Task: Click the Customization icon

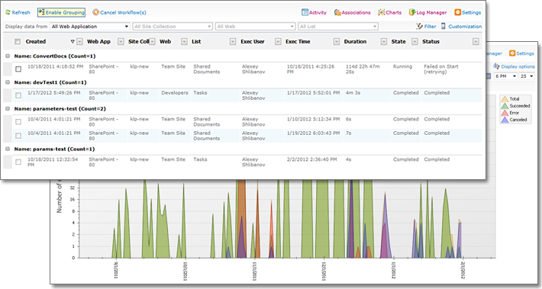Action: pos(443,26)
